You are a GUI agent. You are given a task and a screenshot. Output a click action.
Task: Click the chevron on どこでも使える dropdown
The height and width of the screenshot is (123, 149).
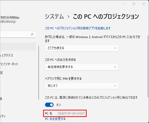[x=115, y=48]
